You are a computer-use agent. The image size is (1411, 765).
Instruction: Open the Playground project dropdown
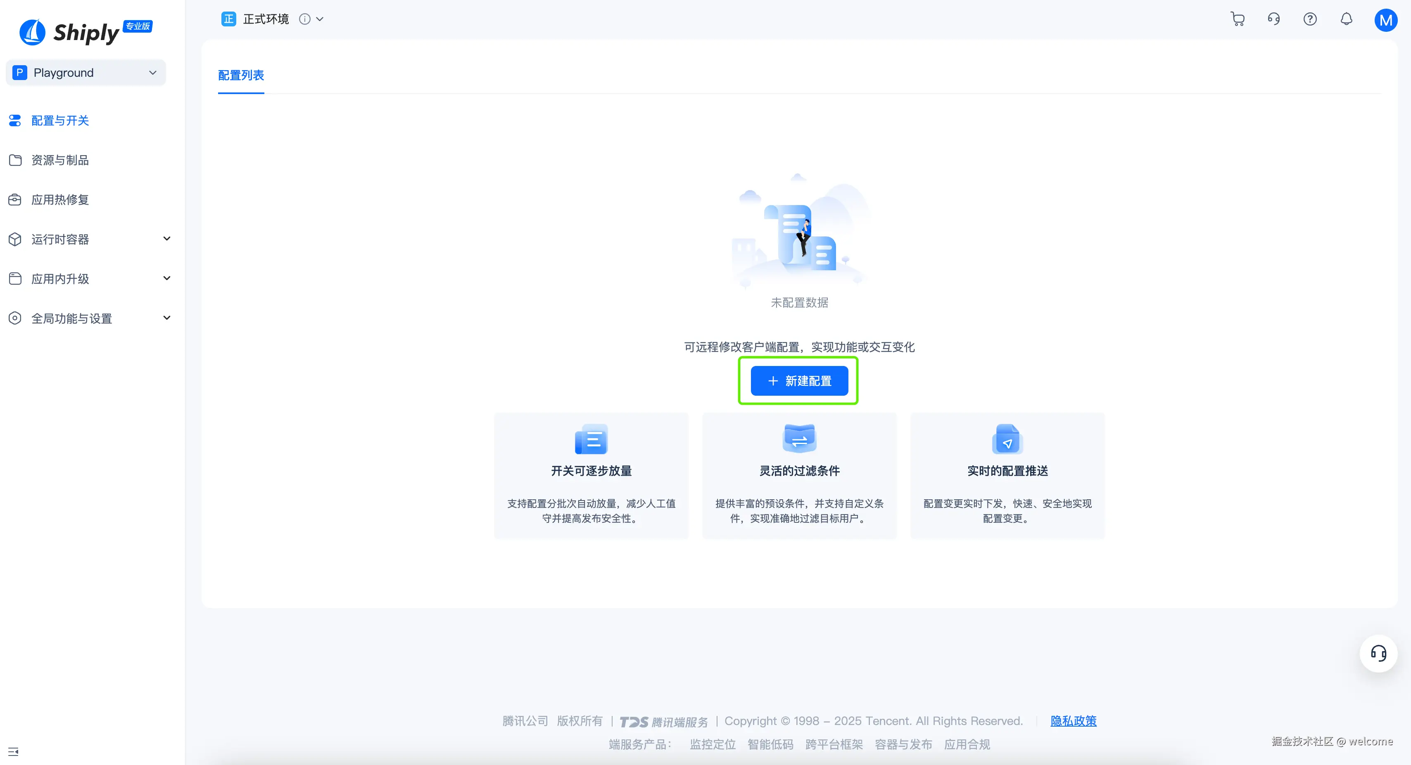click(86, 73)
